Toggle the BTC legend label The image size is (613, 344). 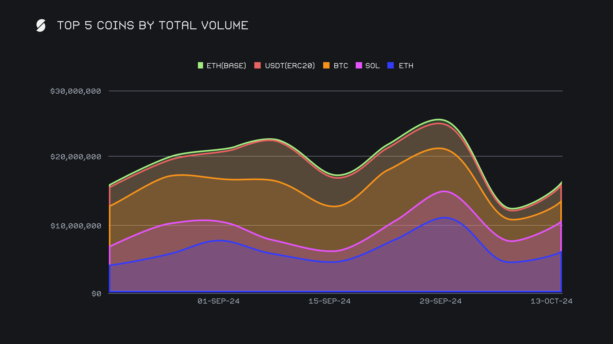pyautogui.click(x=341, y=66)
